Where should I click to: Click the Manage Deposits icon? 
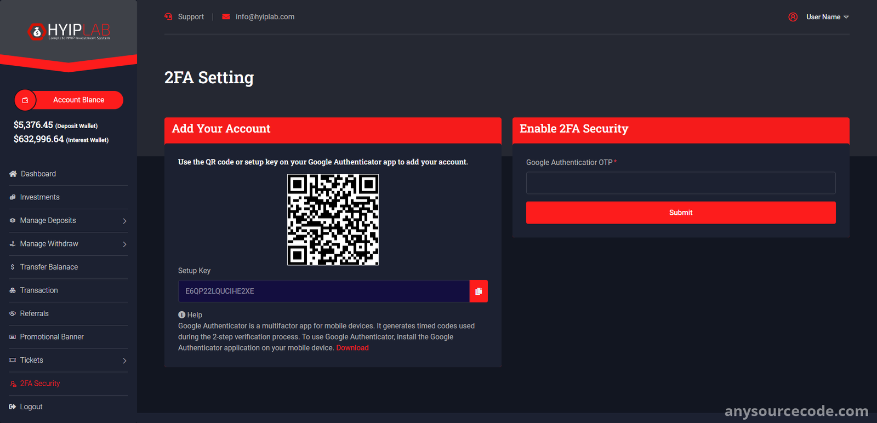click(x=13, y=220)
